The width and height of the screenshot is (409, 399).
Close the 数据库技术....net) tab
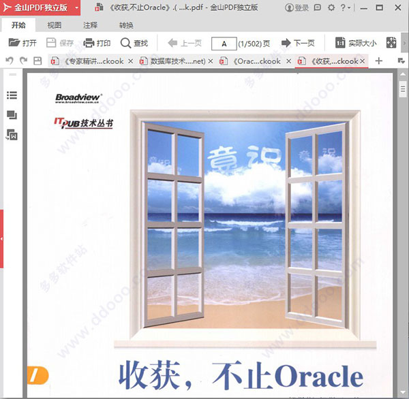(211, 61)
